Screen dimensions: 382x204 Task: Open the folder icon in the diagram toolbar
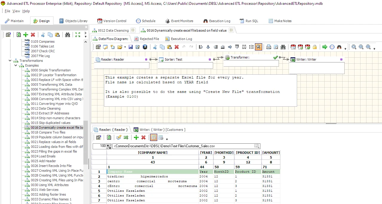coord(120,47)
